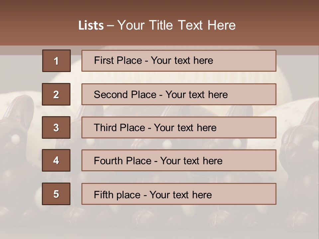Click the word 'Third' in the list
Image resolution: width=319 pixels, height=239 pixels.
click(105, 128)
